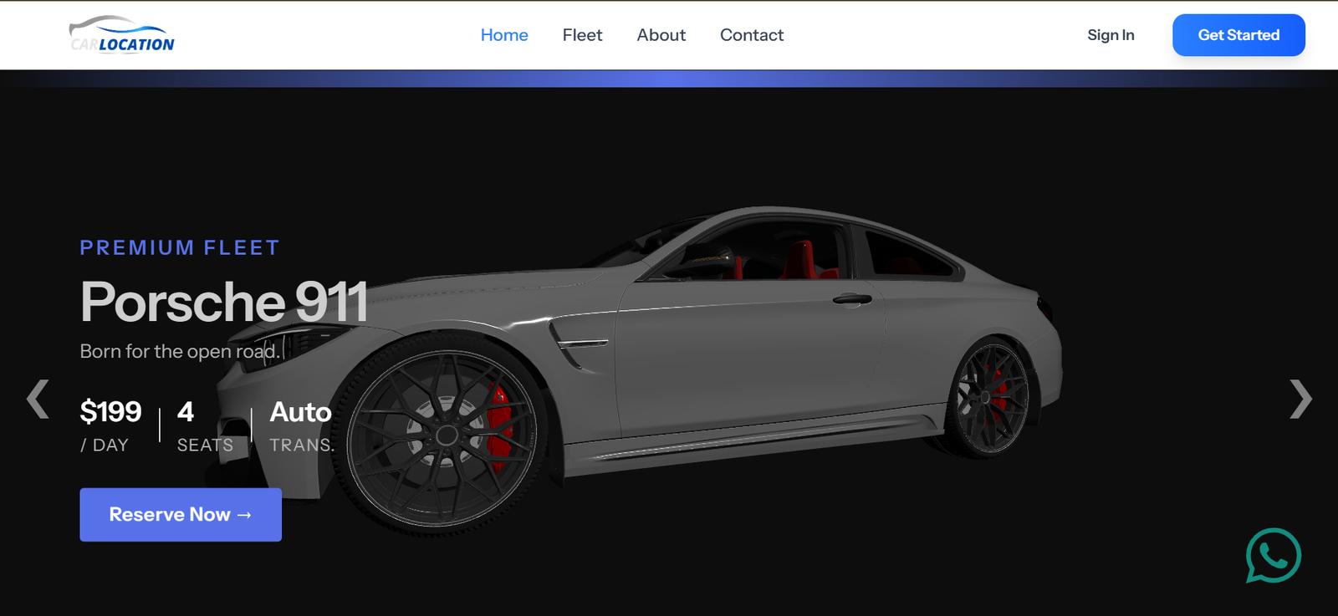Click the Car Location logo

point(122,35)
